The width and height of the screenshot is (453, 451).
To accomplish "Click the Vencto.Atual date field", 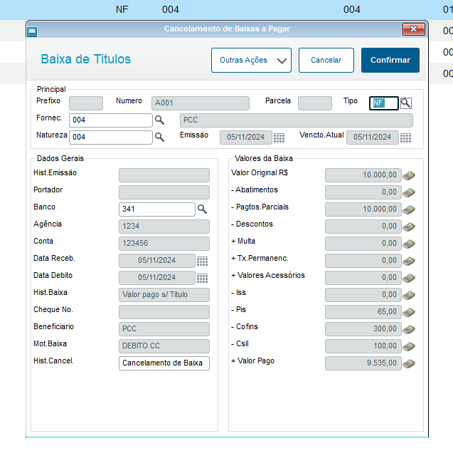I will [373, 138].
